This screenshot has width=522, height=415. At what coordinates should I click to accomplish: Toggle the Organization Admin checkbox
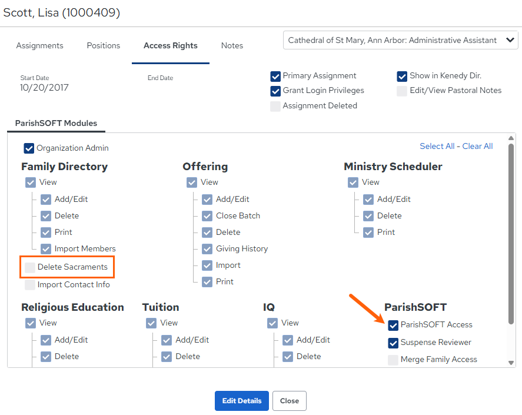pos(29,148)
